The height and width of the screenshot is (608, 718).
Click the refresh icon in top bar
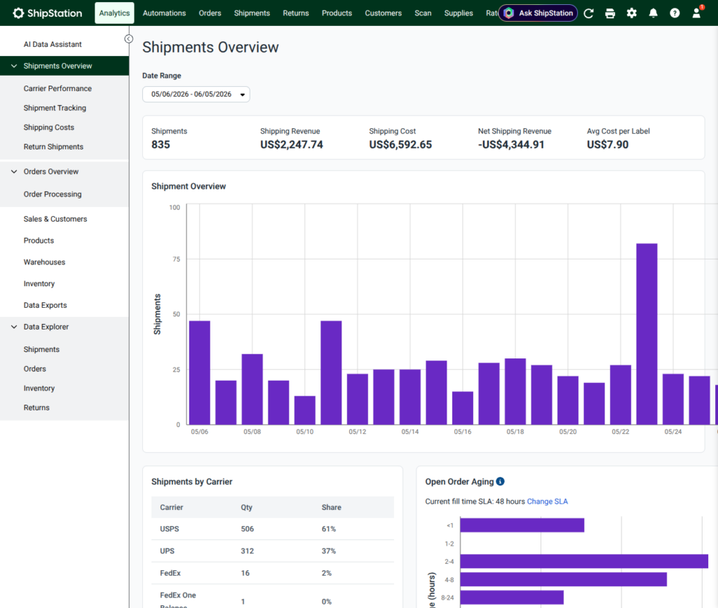(x=589, y=13)
